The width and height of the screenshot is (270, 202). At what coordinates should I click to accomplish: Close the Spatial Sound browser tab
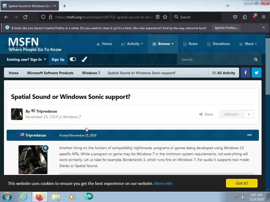55,6
